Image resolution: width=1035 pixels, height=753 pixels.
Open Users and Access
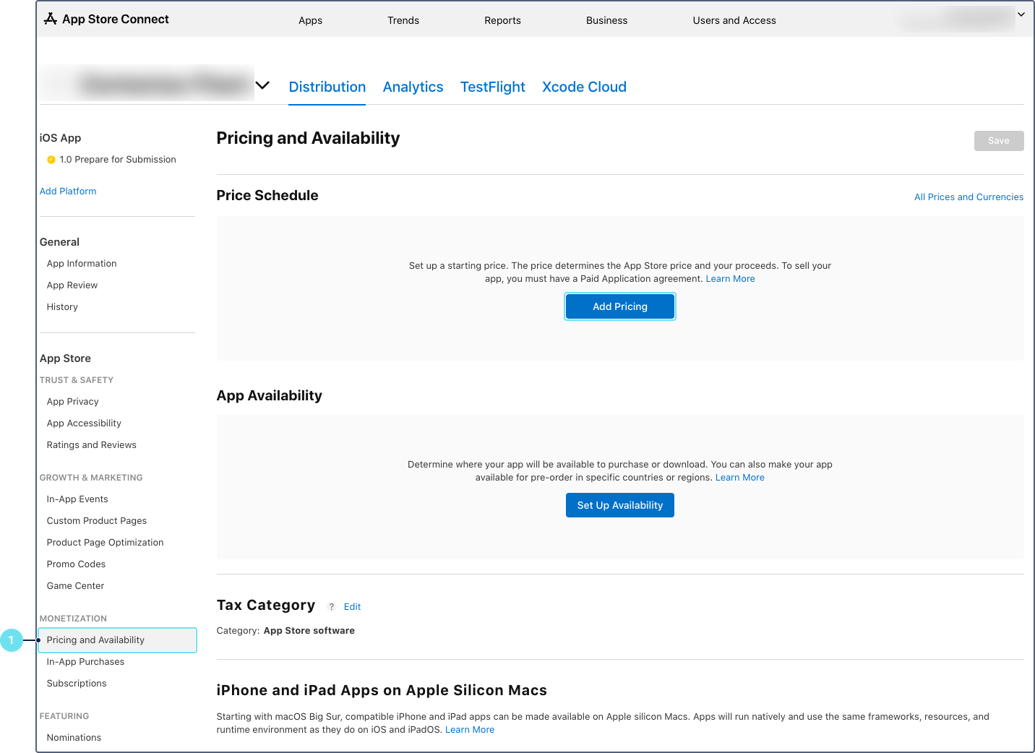[734, 20]
